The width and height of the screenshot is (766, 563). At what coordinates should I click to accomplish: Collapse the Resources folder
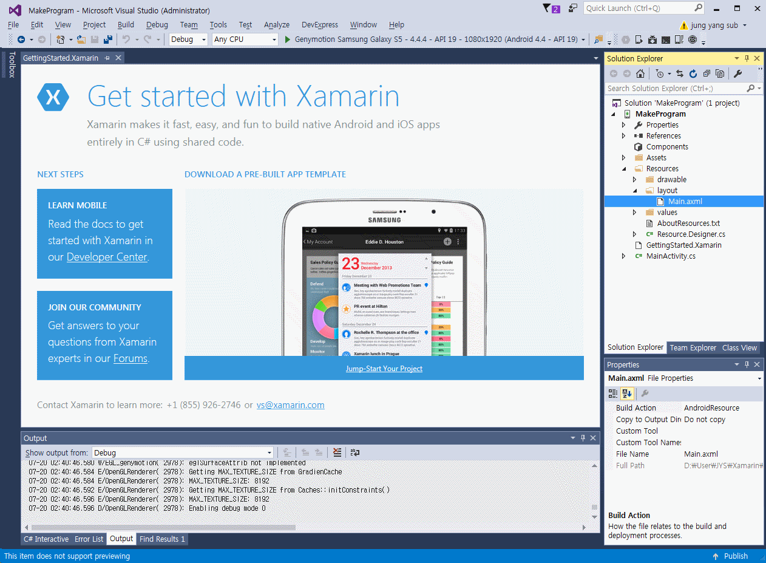pos(623,169)
